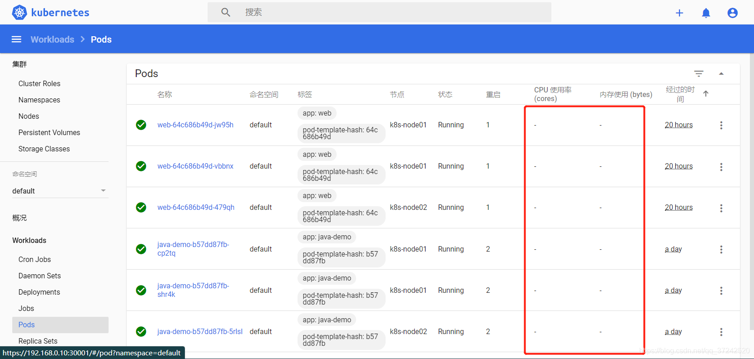Viewport: 754px width, 359px height.
Task: Open pod java-demo-b57dd87fb-5rlsl
Action: (x=200, y=331)
